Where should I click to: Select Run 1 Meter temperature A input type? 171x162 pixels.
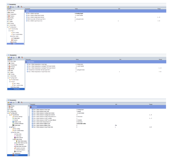(x=38, y=64)
